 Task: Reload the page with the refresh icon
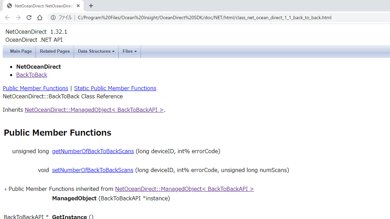[29, 17]
